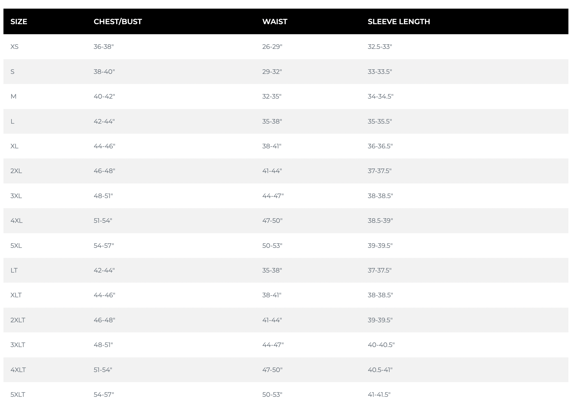The image size is (571, 406).
Task: Click the XLT row sleeve length value
Action: click(380, 295)
